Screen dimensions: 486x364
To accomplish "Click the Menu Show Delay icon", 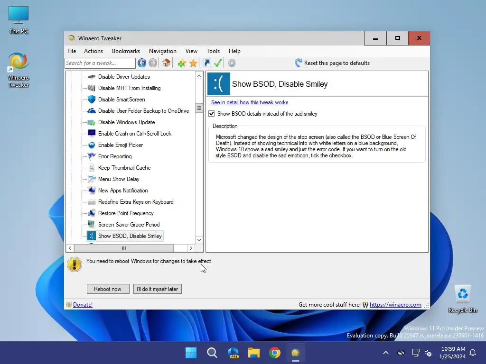I will 92,179.
